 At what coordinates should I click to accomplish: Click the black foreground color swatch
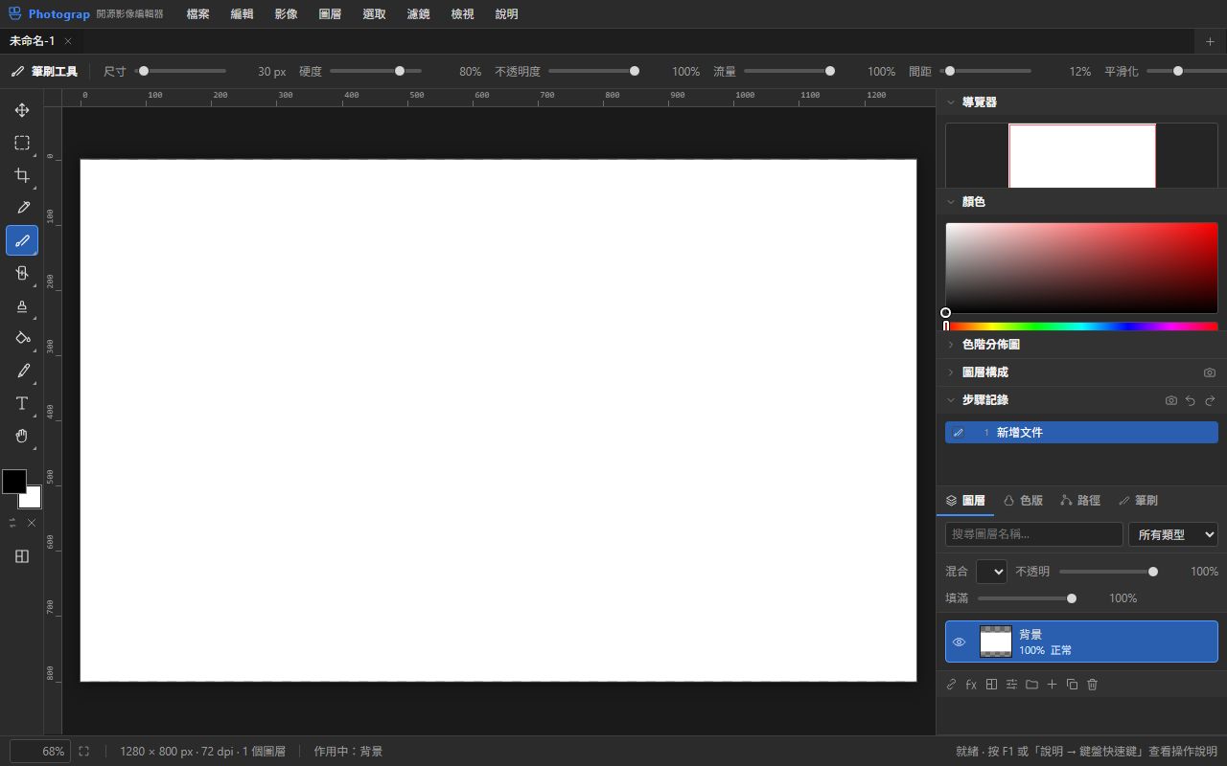click(x=13, y=482)
